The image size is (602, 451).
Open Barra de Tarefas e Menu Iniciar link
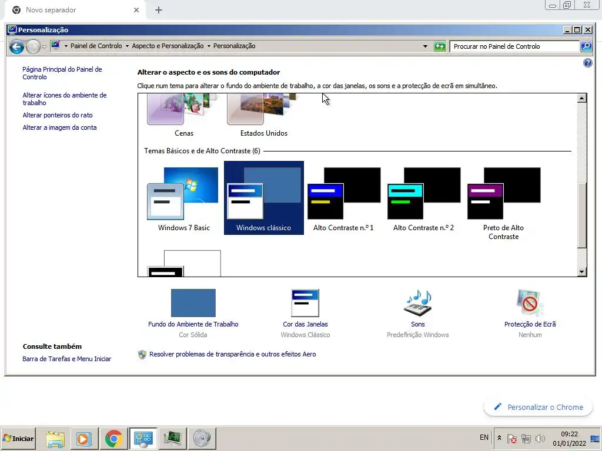coord(67,359)
